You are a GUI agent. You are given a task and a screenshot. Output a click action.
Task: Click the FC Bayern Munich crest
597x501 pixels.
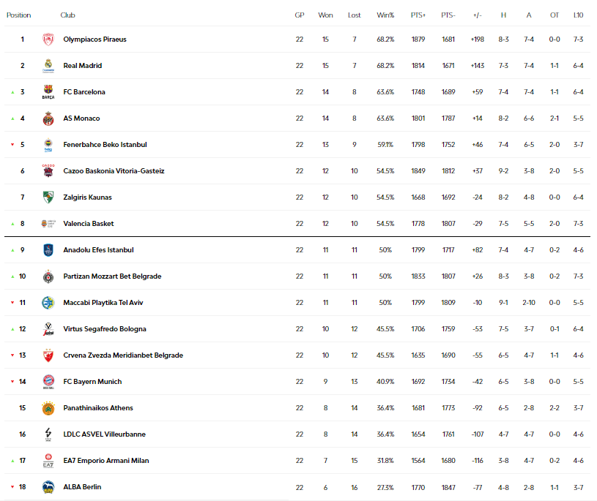(x=48, y=382)
